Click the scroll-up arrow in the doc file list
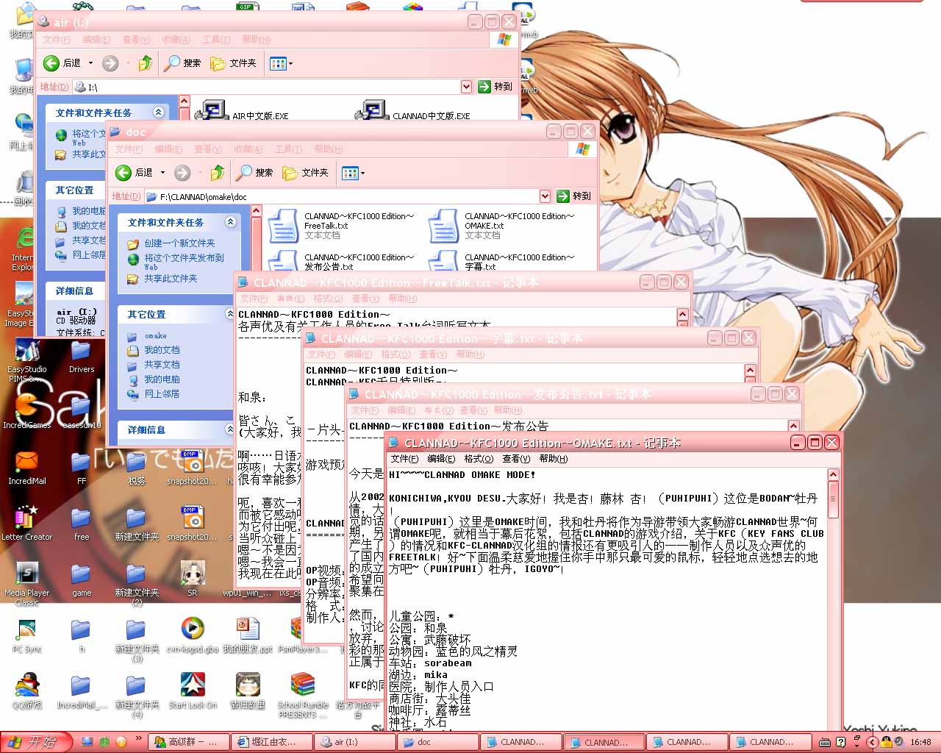This screenshot has width=941, height=753. pyautogui.click(x=256, y=212)
